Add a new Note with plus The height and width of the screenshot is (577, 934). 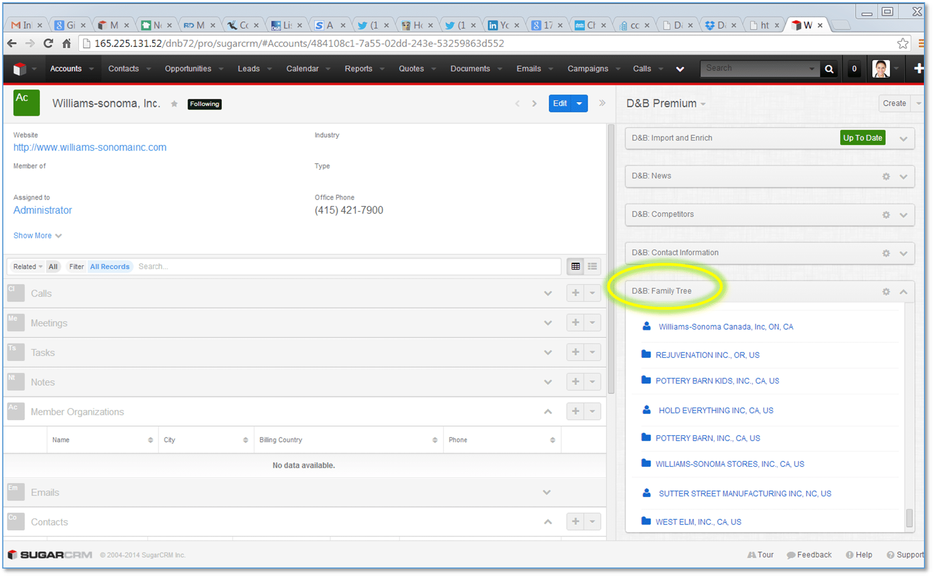tap(575, 382)
